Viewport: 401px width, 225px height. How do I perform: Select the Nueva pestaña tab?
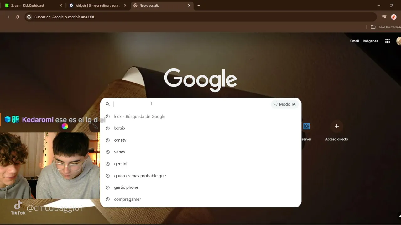(162, 5)
